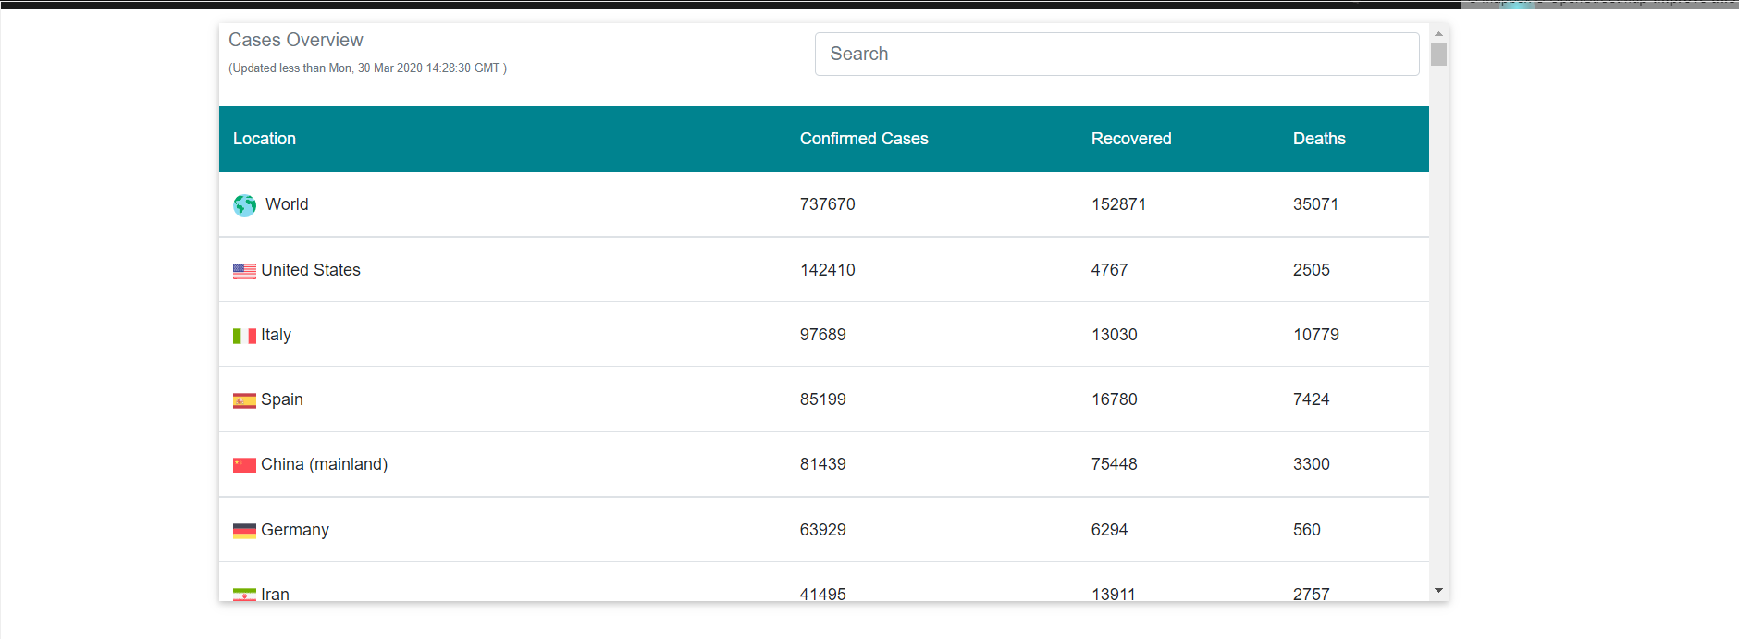Click Spain recovered value 16780

point(1115,399)
